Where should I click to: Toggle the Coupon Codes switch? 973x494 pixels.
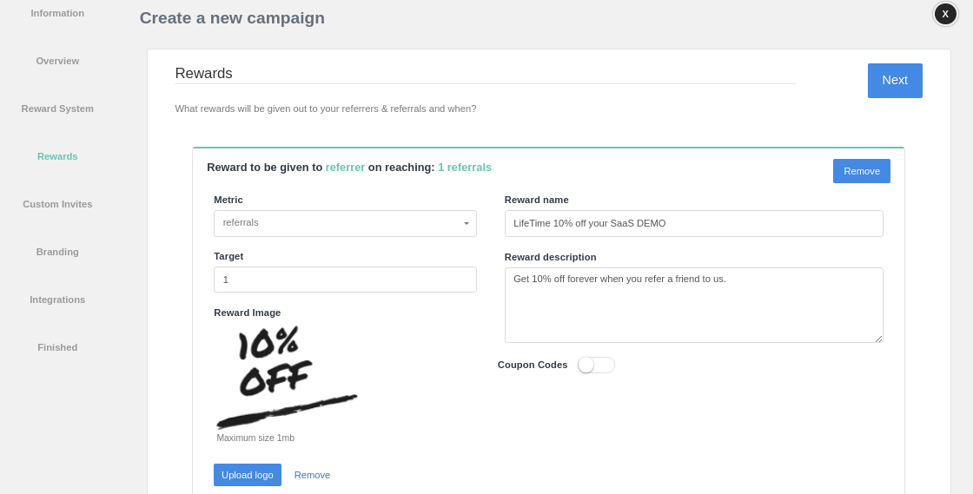pos(596,366)
